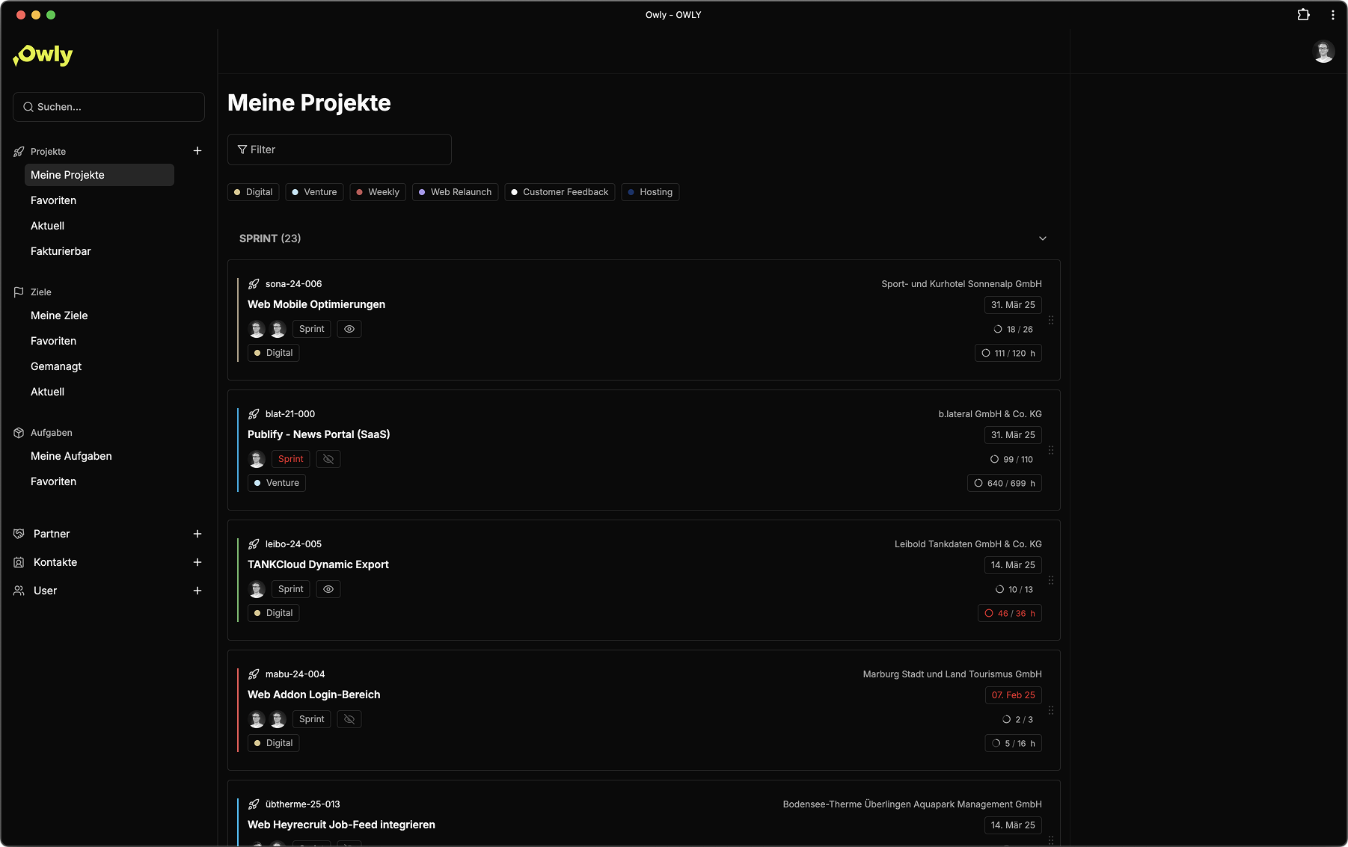Open the Web Mobile Optimierungen project title
Image resolution: width=1348 pixels, height=847 pixels.
[316, 304]
